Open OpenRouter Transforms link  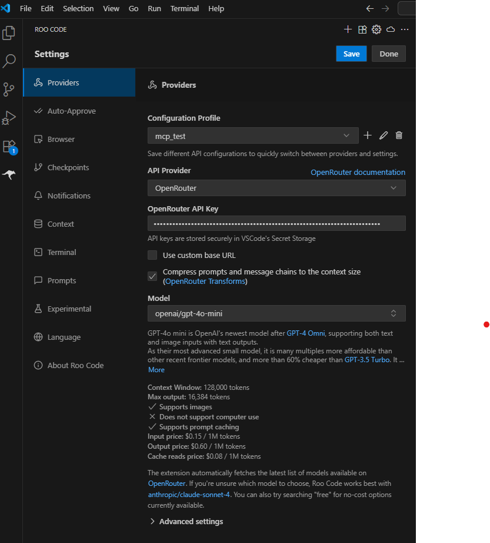tap(205, 281)
